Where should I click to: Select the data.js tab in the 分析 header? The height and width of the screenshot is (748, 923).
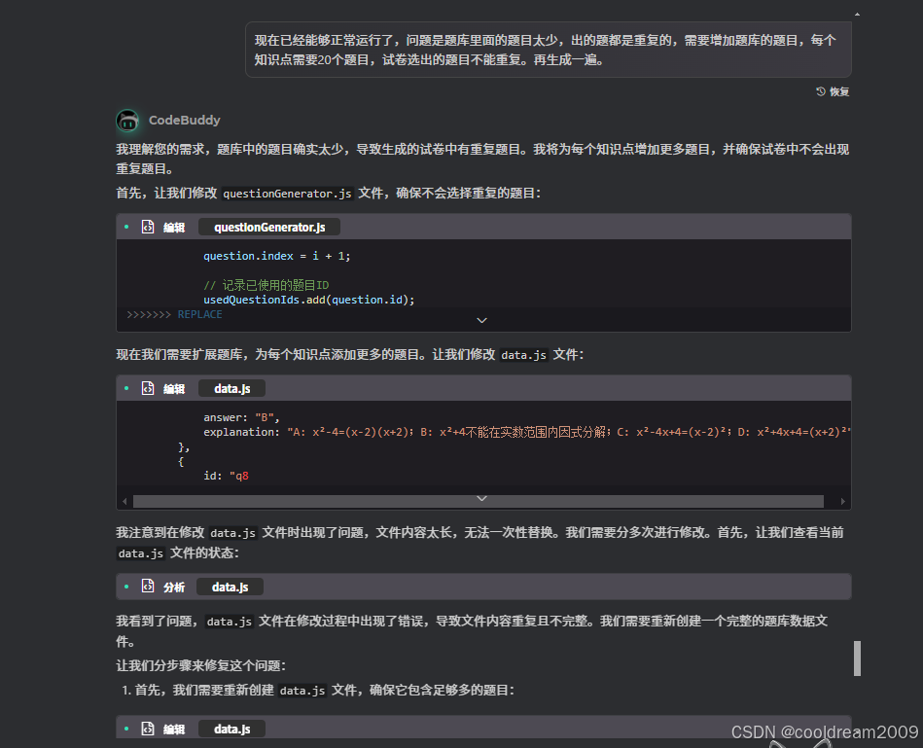pos(231,587)
